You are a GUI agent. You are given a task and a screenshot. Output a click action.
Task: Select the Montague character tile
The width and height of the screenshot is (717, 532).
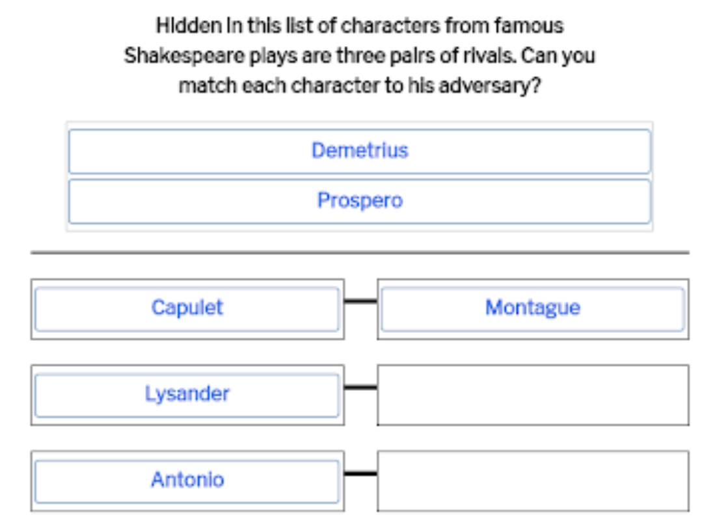click(532, 308)
